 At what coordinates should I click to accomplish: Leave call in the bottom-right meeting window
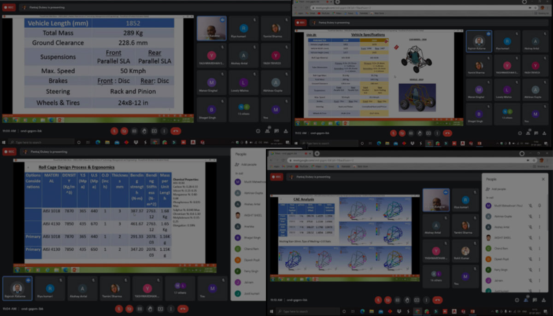pos(437,300)
